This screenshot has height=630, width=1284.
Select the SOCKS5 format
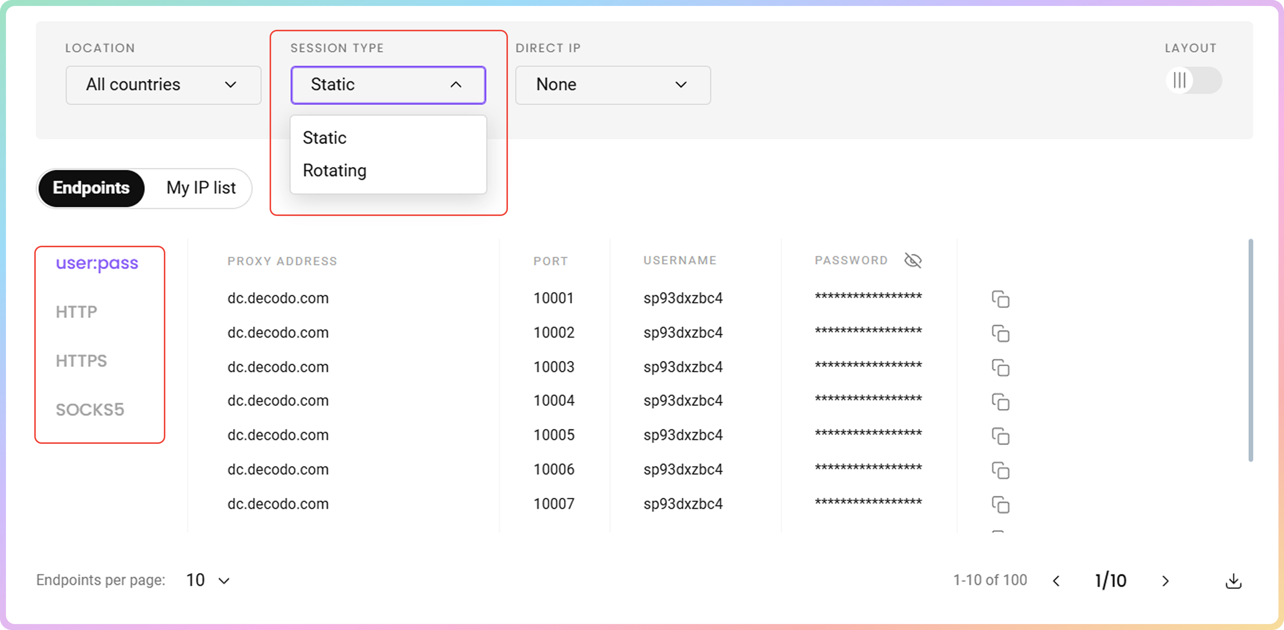click(x=90, y=410)
